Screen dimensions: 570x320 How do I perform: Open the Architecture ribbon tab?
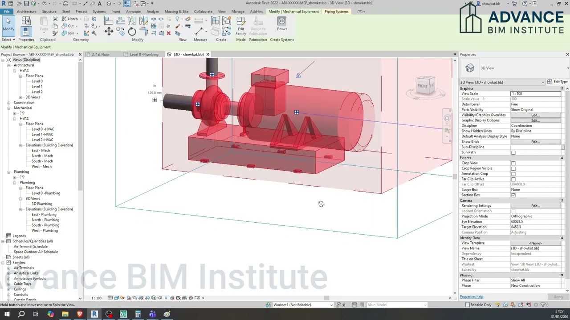point(26,12)
